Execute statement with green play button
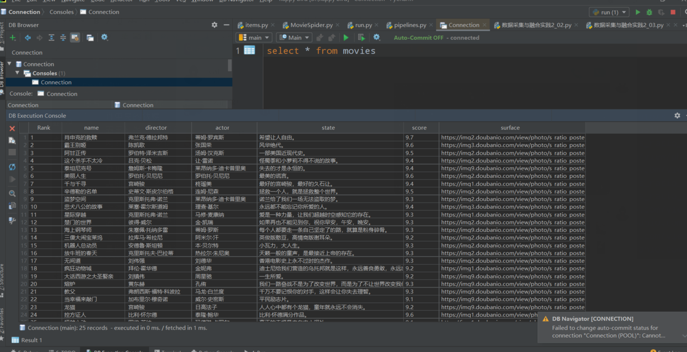Screen dimensions: 687x352 346,38
